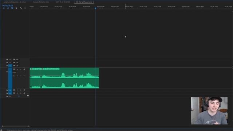Hide the V2 track output eye
The width and height of the screenshot is (233, 131).
point(17,63)
